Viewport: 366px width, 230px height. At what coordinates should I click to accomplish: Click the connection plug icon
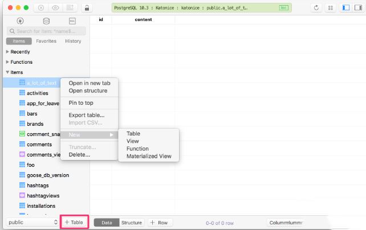pyautogui.click(x=20, y=21)
